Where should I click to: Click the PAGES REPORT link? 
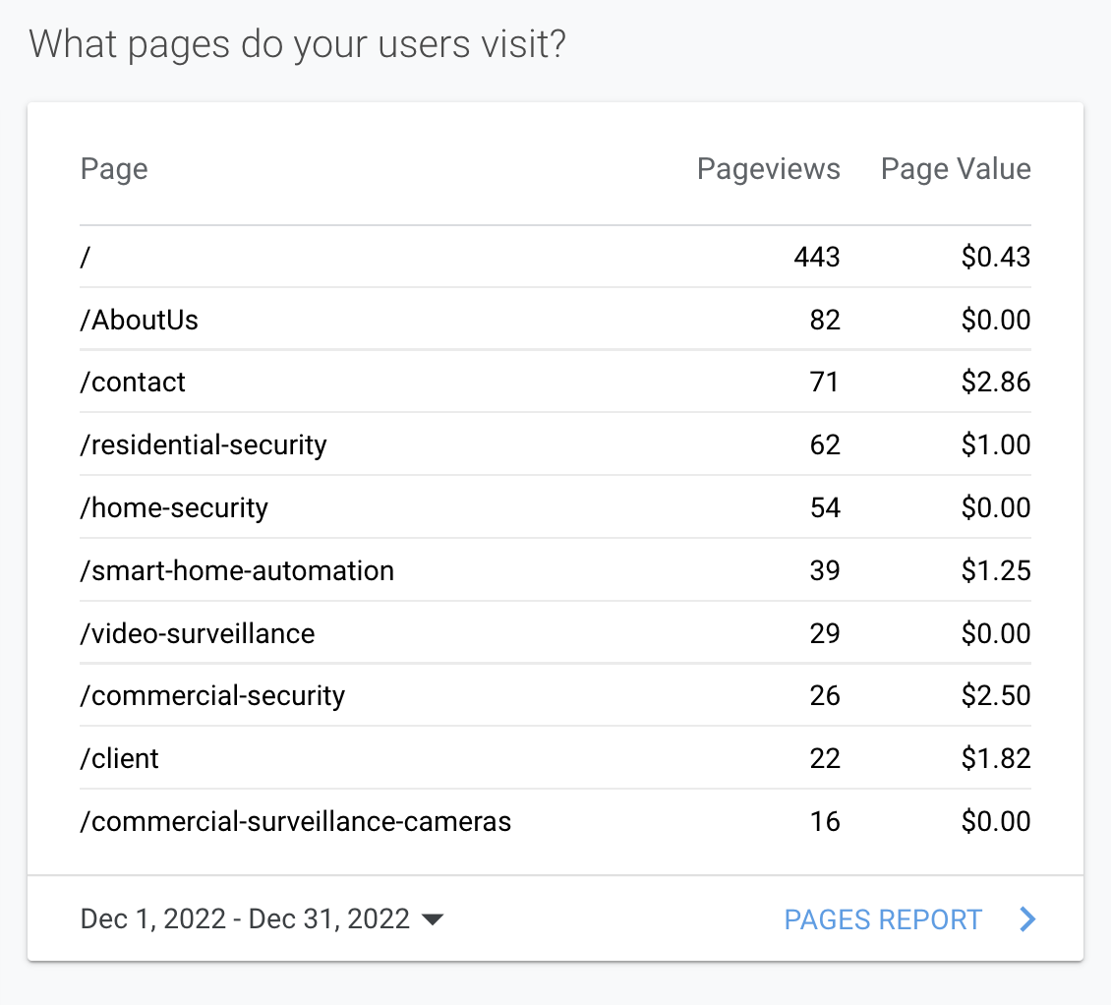pos(883,920)
